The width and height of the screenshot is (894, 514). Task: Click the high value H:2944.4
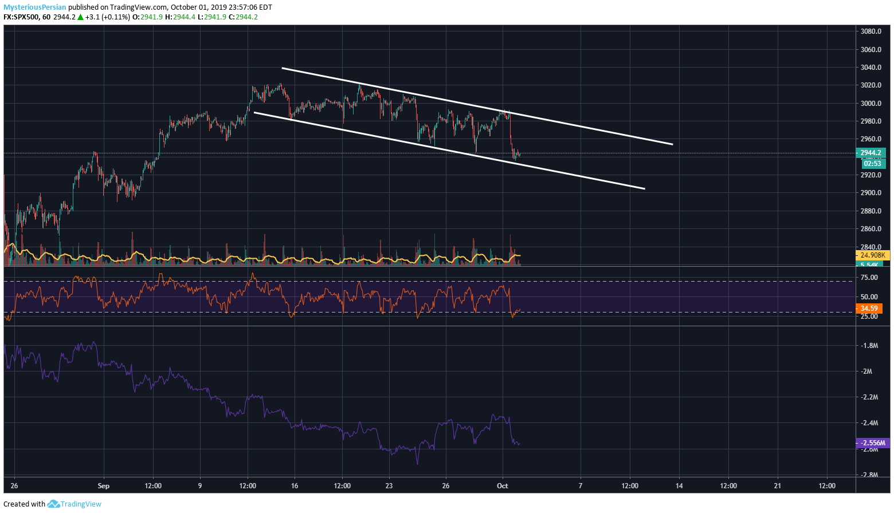(181, 17)
